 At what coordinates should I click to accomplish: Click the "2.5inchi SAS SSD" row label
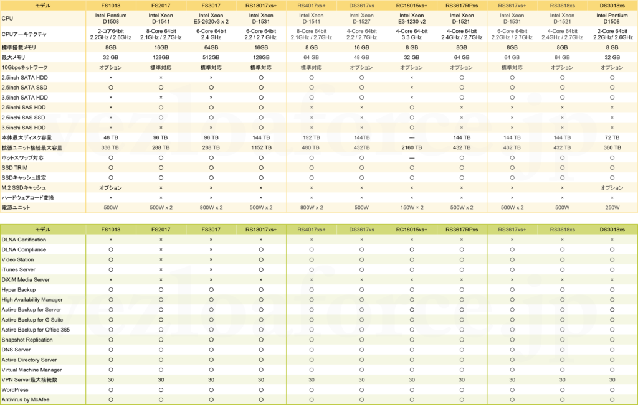pyautogui.click(x=23, y=118)
